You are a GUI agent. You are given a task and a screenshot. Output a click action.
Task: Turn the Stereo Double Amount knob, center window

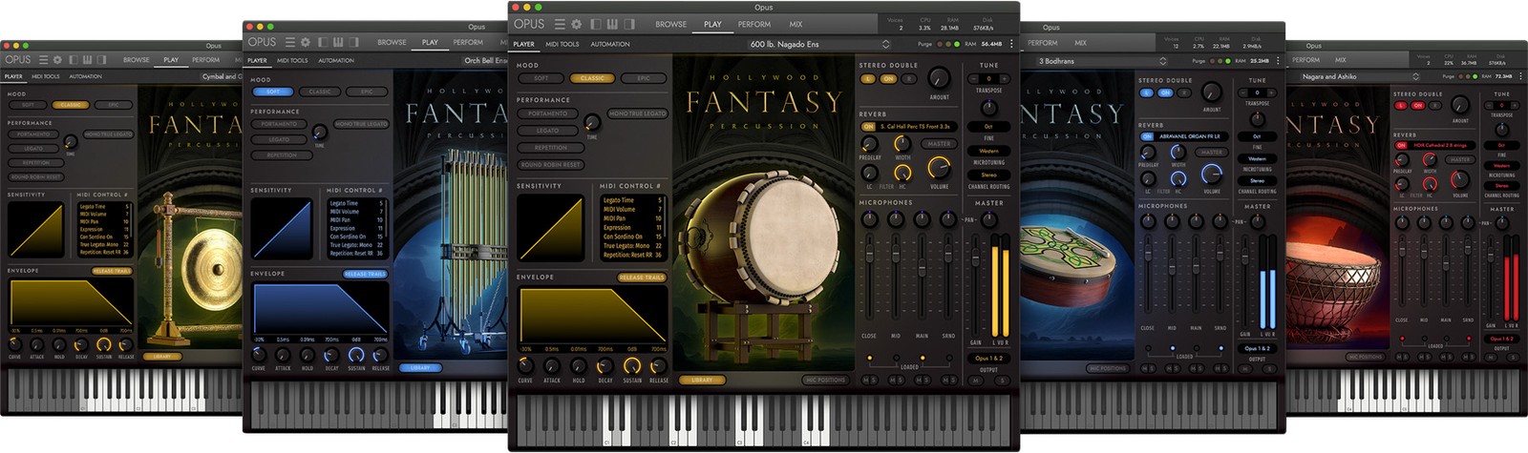click(x=940, y=78)
